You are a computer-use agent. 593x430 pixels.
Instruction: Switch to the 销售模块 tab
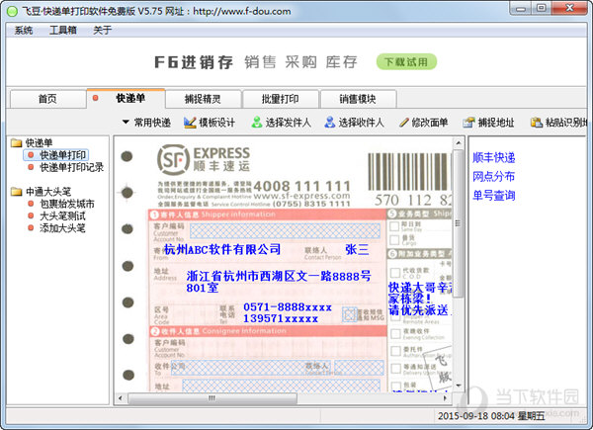click(358, 99)
